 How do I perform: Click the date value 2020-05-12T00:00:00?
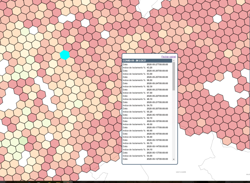point(157,159)
